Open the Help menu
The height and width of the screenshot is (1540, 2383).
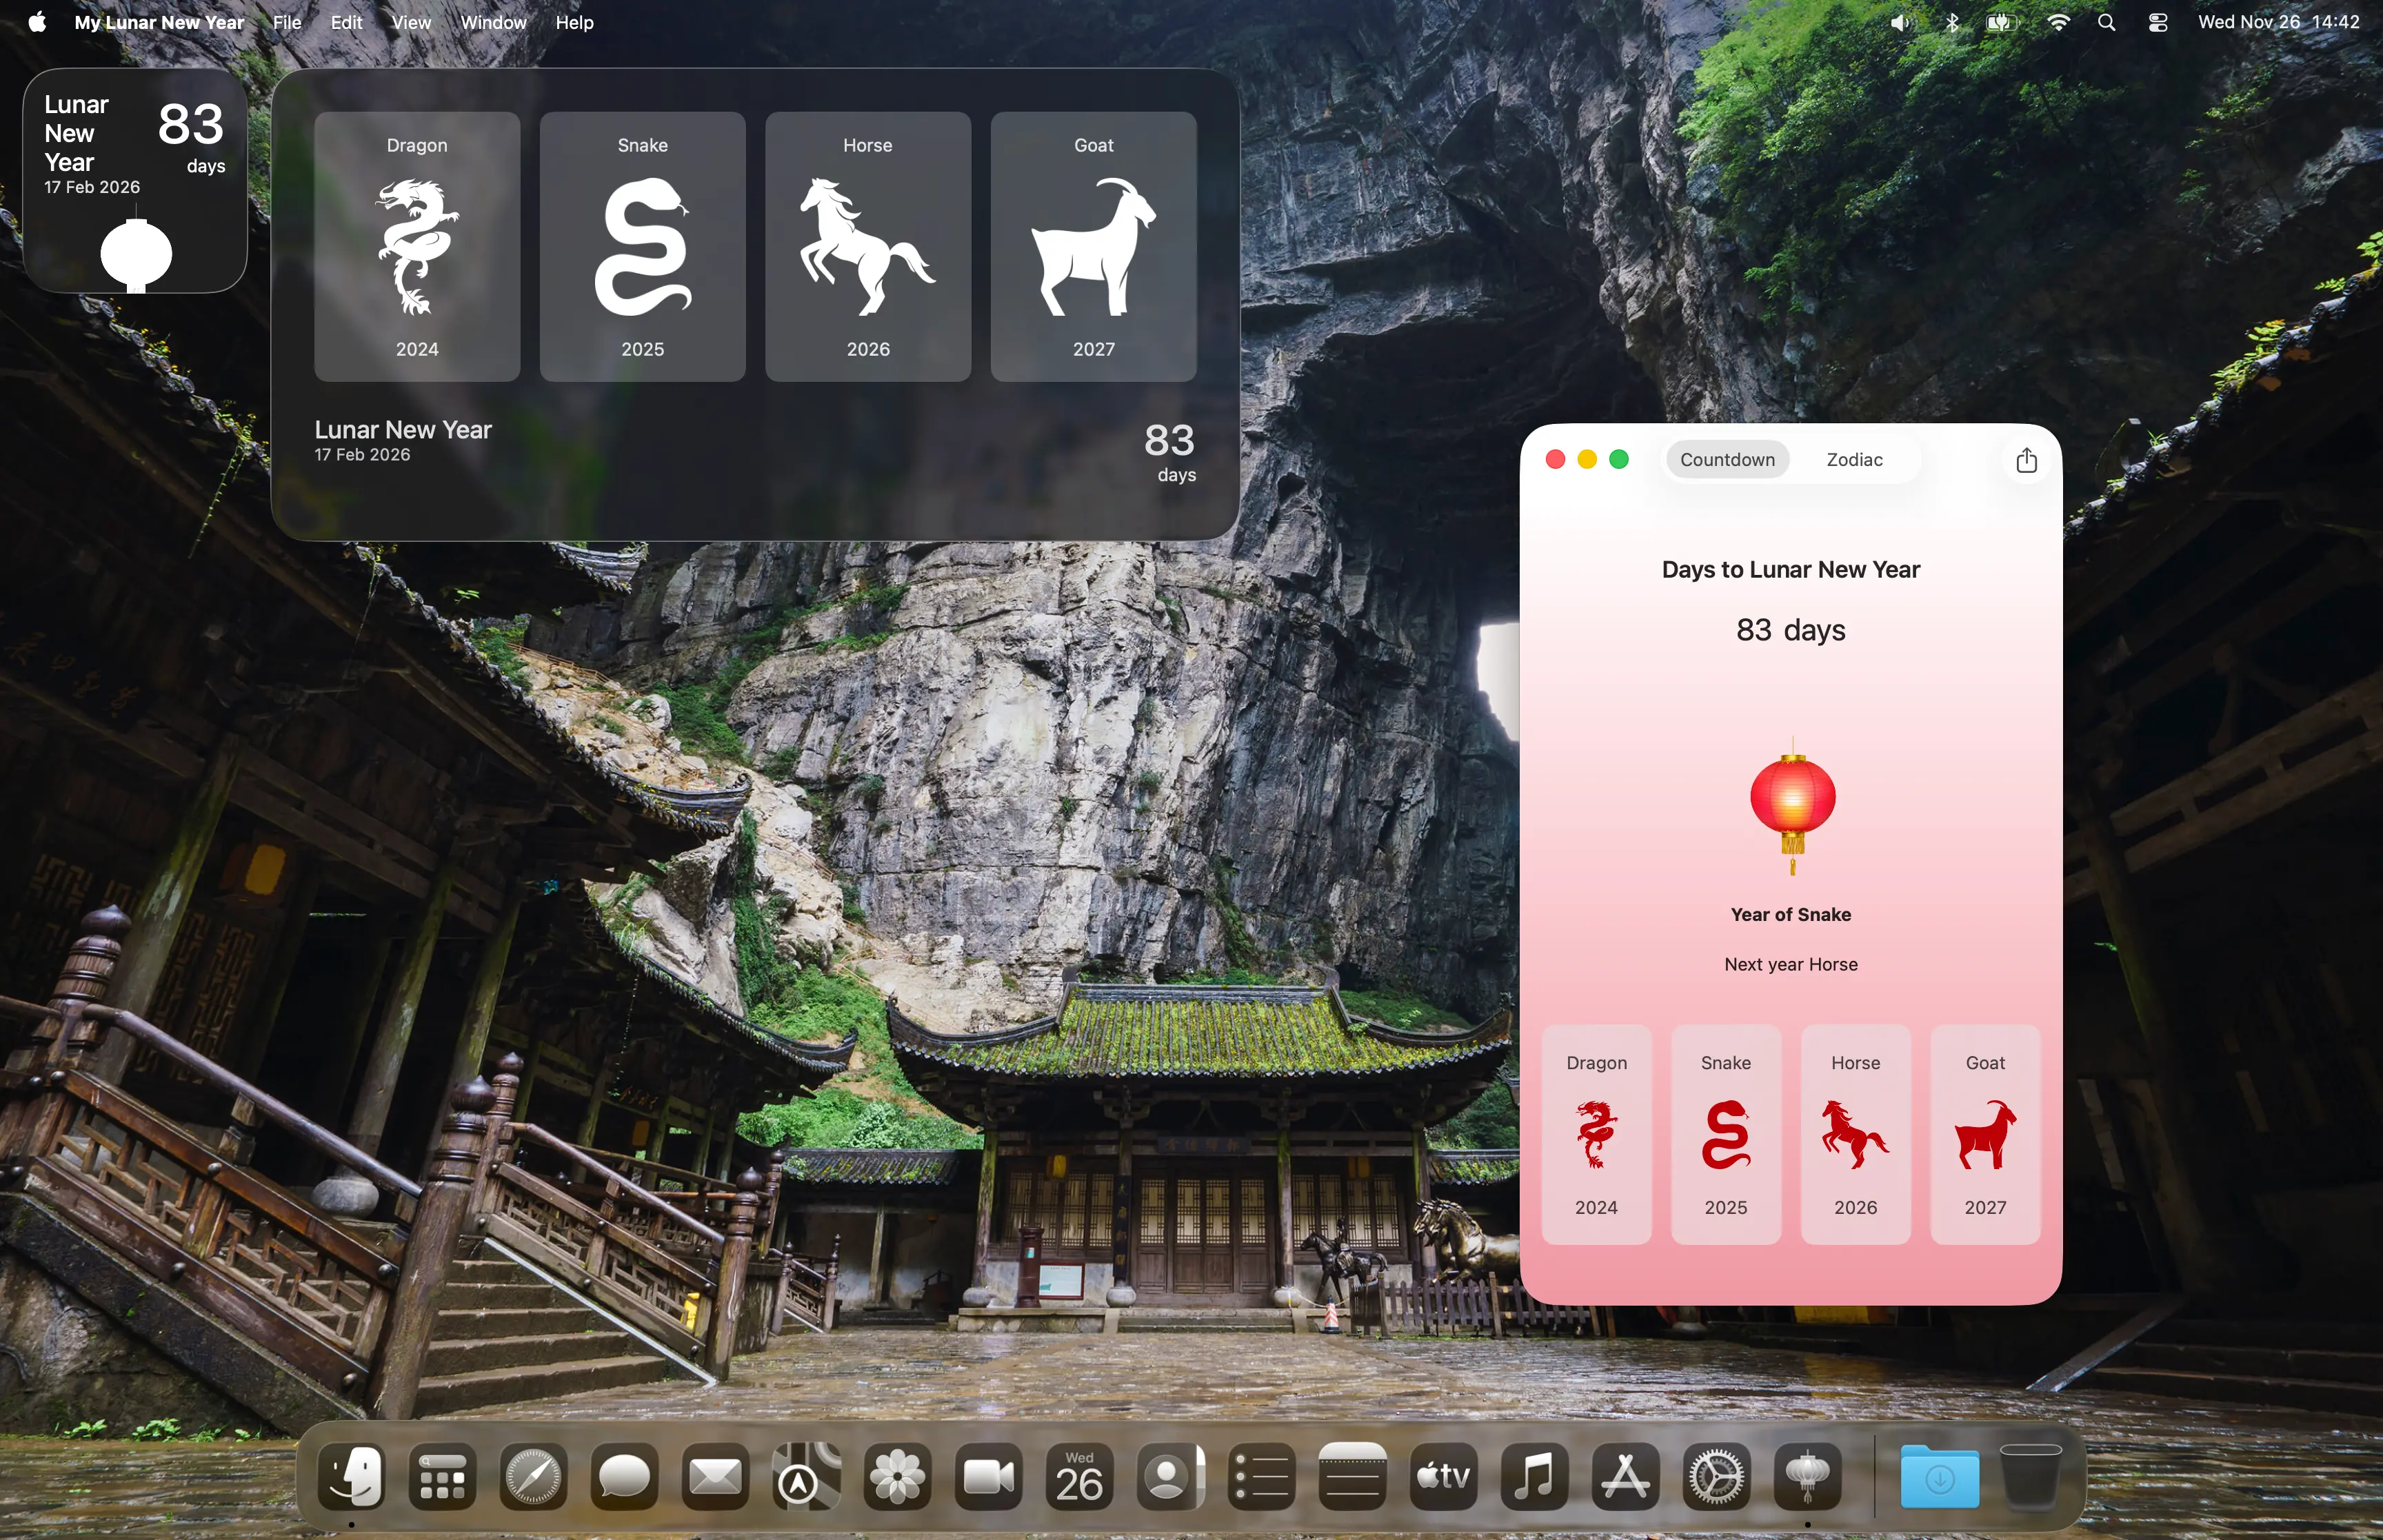point(574,22)
